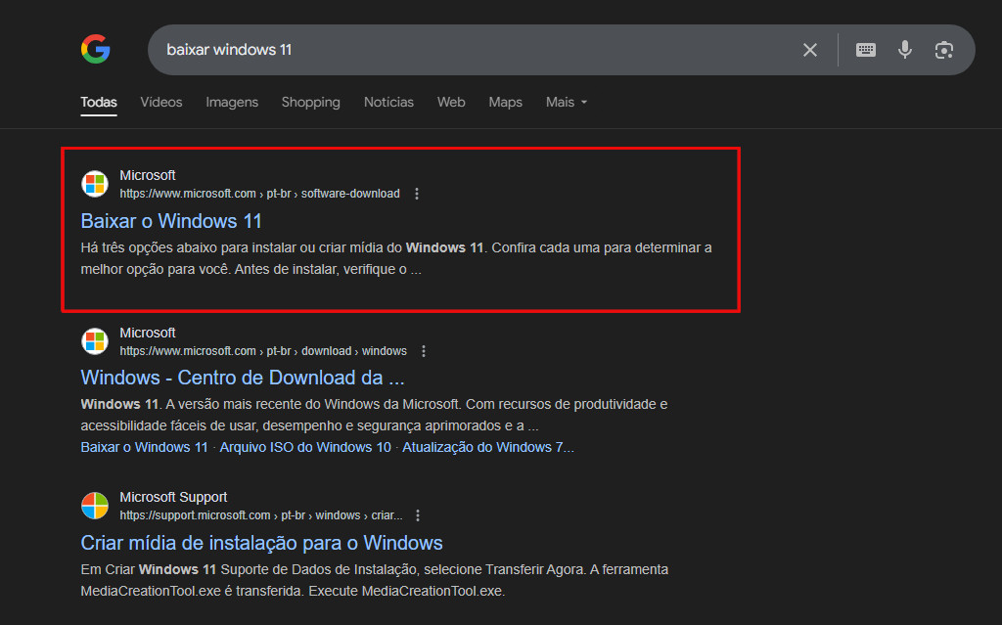Switch to the Web tab
The height and width of the screenshot is (625, 1002).
tap(451, 103)
